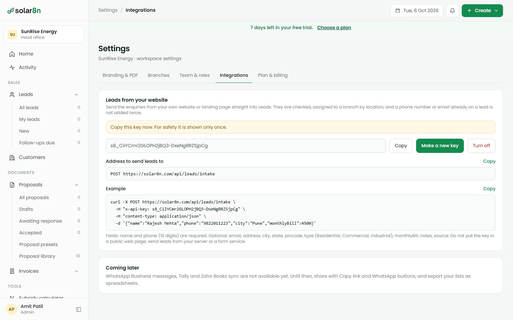Viewport: 513px width, 320px height.
Task: Open Follow-ups due
Action: (x=49, y=143)
